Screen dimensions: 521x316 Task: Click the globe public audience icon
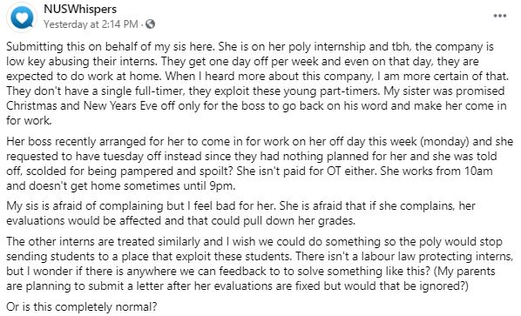(x=150, y=24)
